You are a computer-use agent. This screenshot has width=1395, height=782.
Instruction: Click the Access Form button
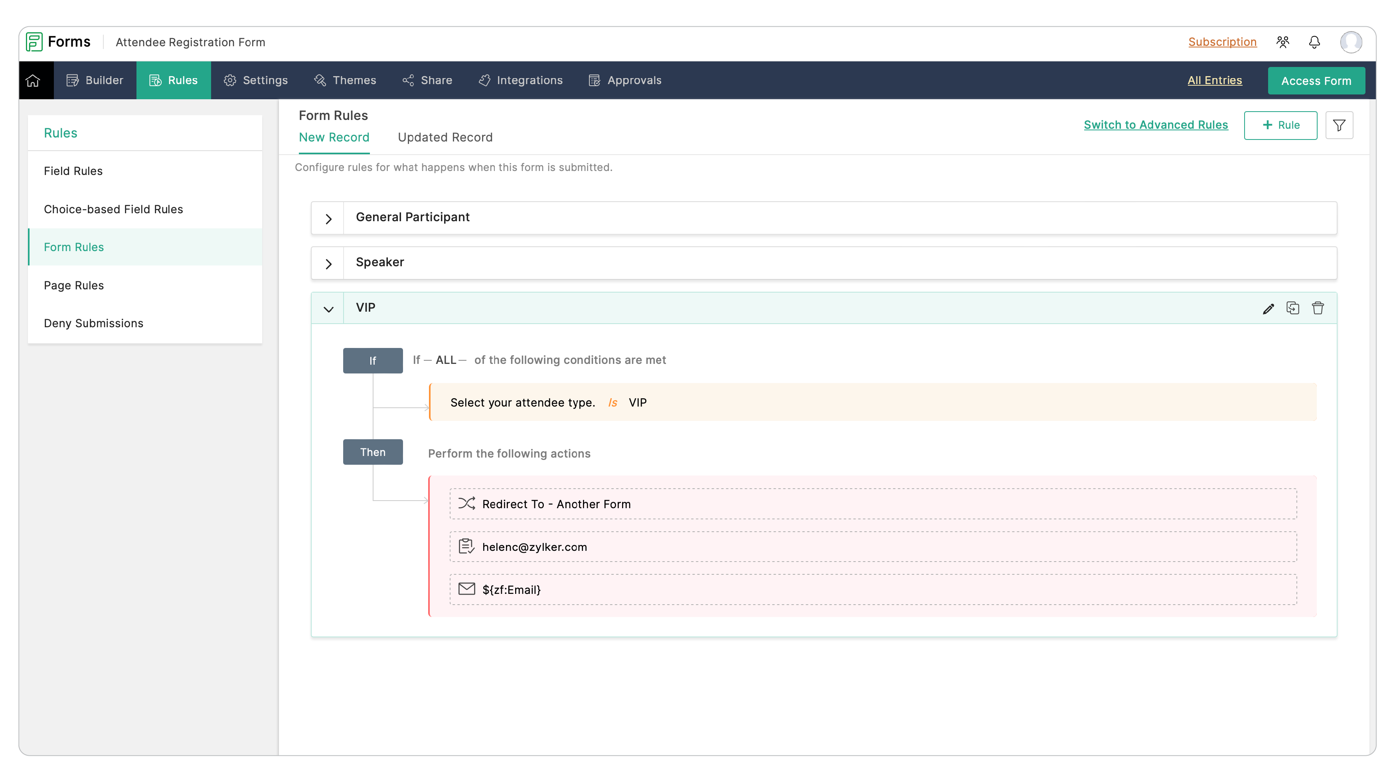click(1316, 81)
